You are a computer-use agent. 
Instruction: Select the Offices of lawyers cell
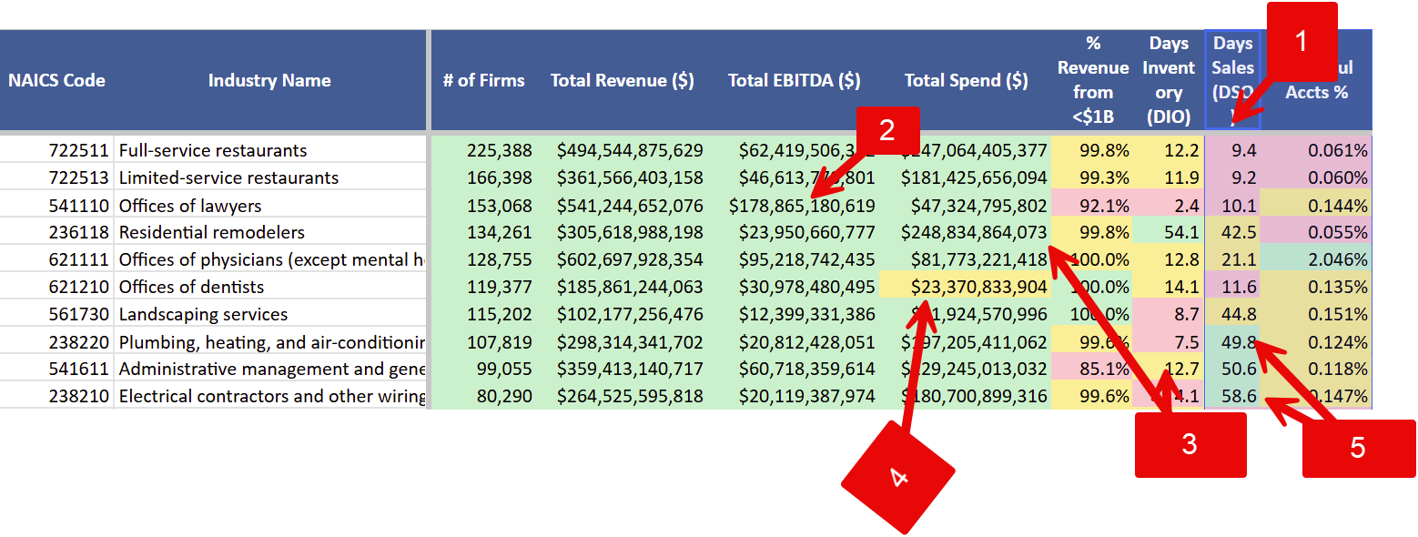[x=269, y=206]
